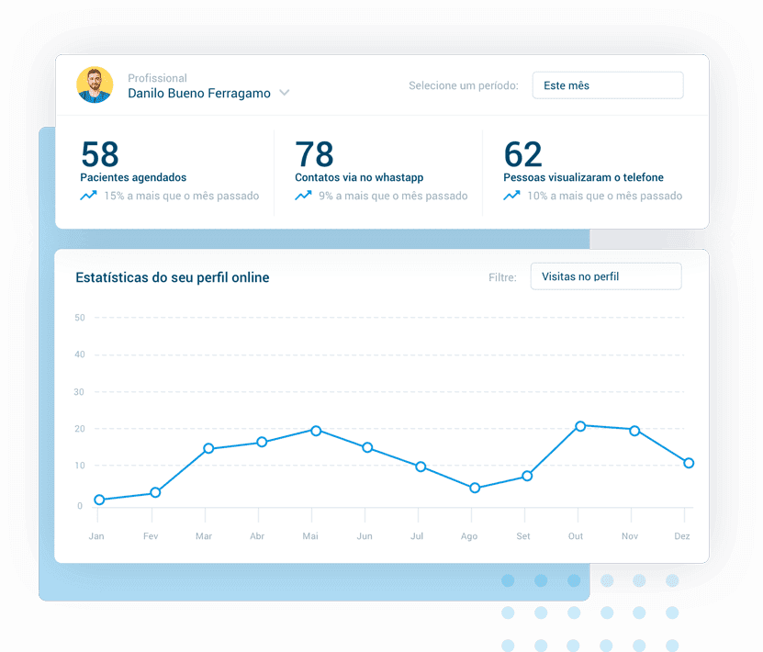Click the Ago data point on chart

pyautogui.click(x=475, y=488)
